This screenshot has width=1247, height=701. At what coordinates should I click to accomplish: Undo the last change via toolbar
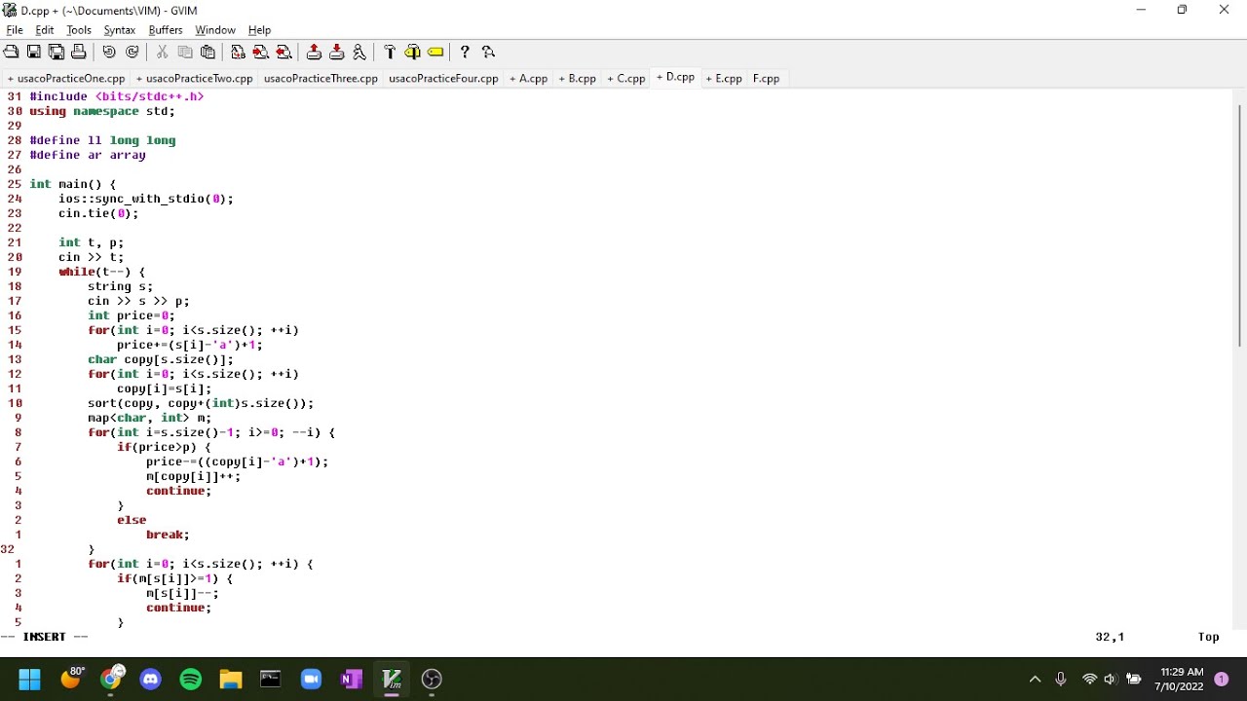109,52
